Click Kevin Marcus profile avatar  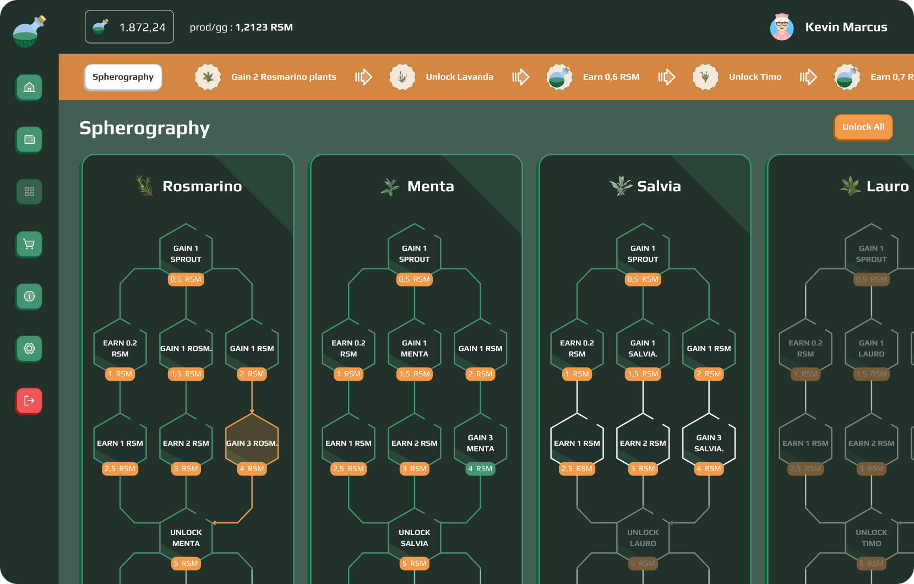pos(781,27)
